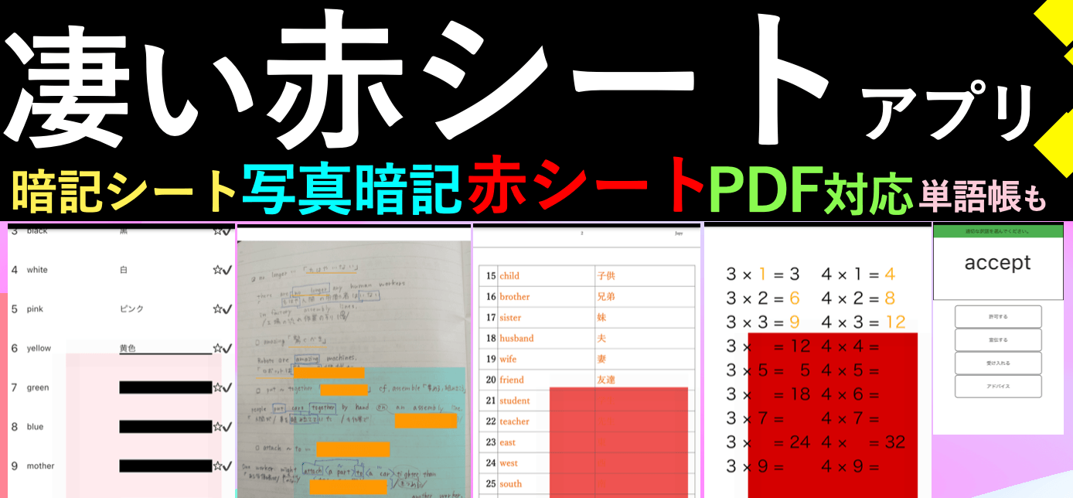Tap the star next to 'yellow'
This screenshot has height=498, width=1073.
pos(217,349)
